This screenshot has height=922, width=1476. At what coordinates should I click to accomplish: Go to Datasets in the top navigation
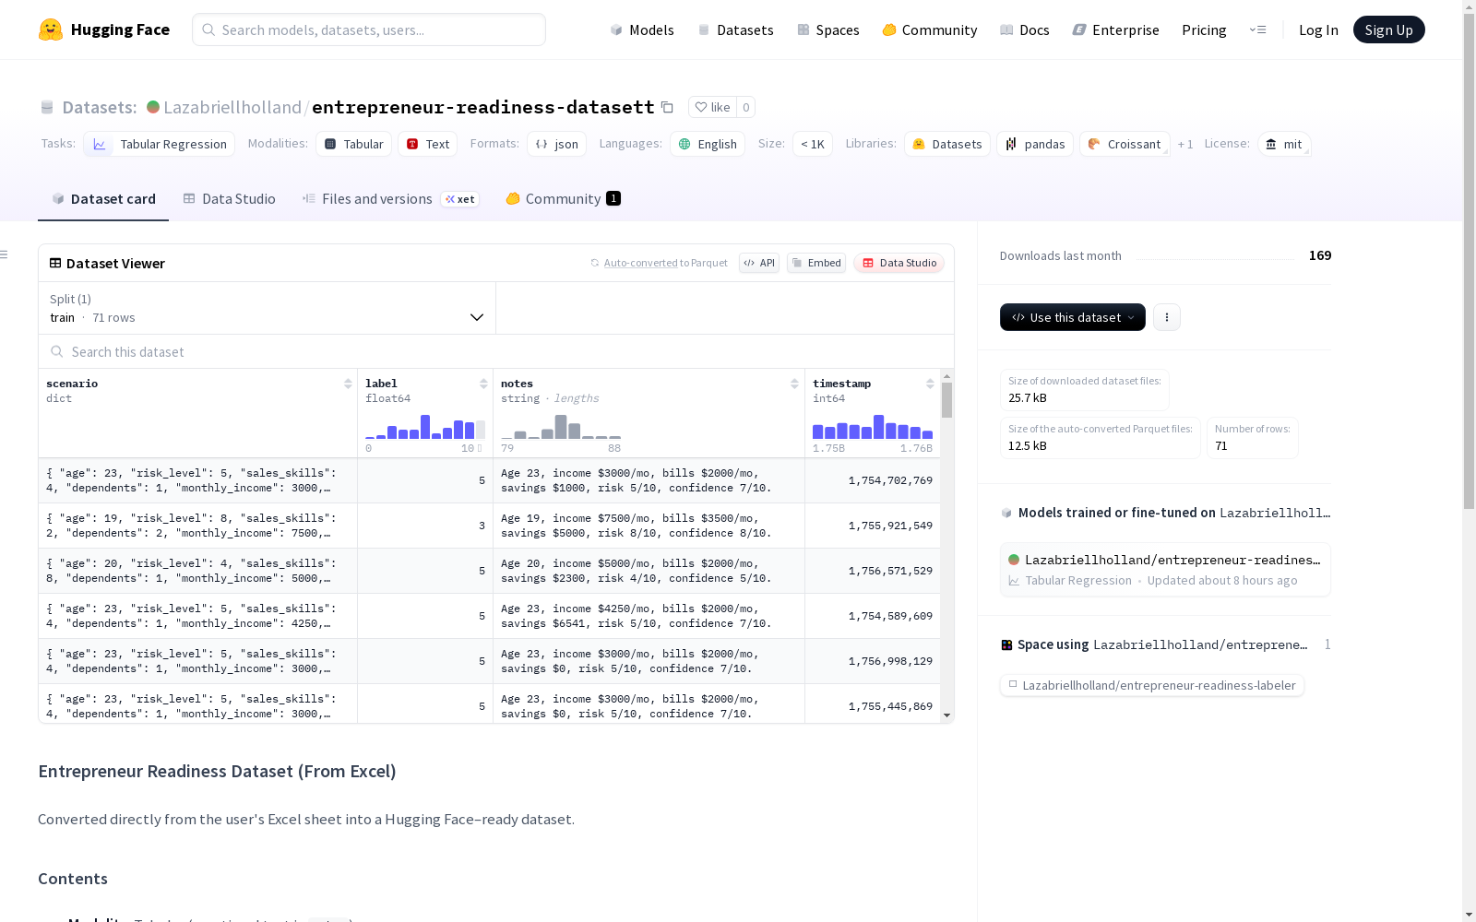pyautogui.click(x=735, y=30)
